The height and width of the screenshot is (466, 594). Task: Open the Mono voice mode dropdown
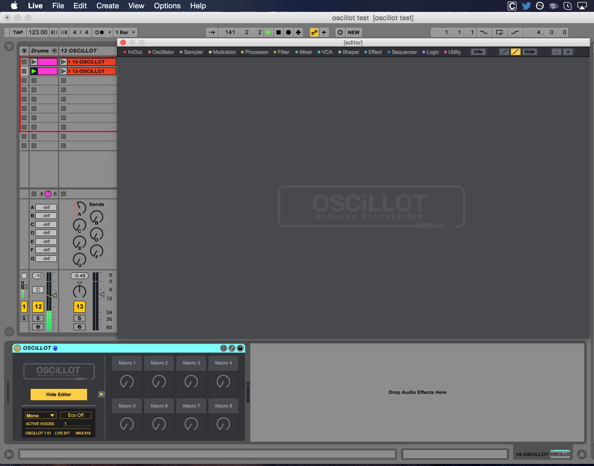pyautogui.click(x=40, y=415)
